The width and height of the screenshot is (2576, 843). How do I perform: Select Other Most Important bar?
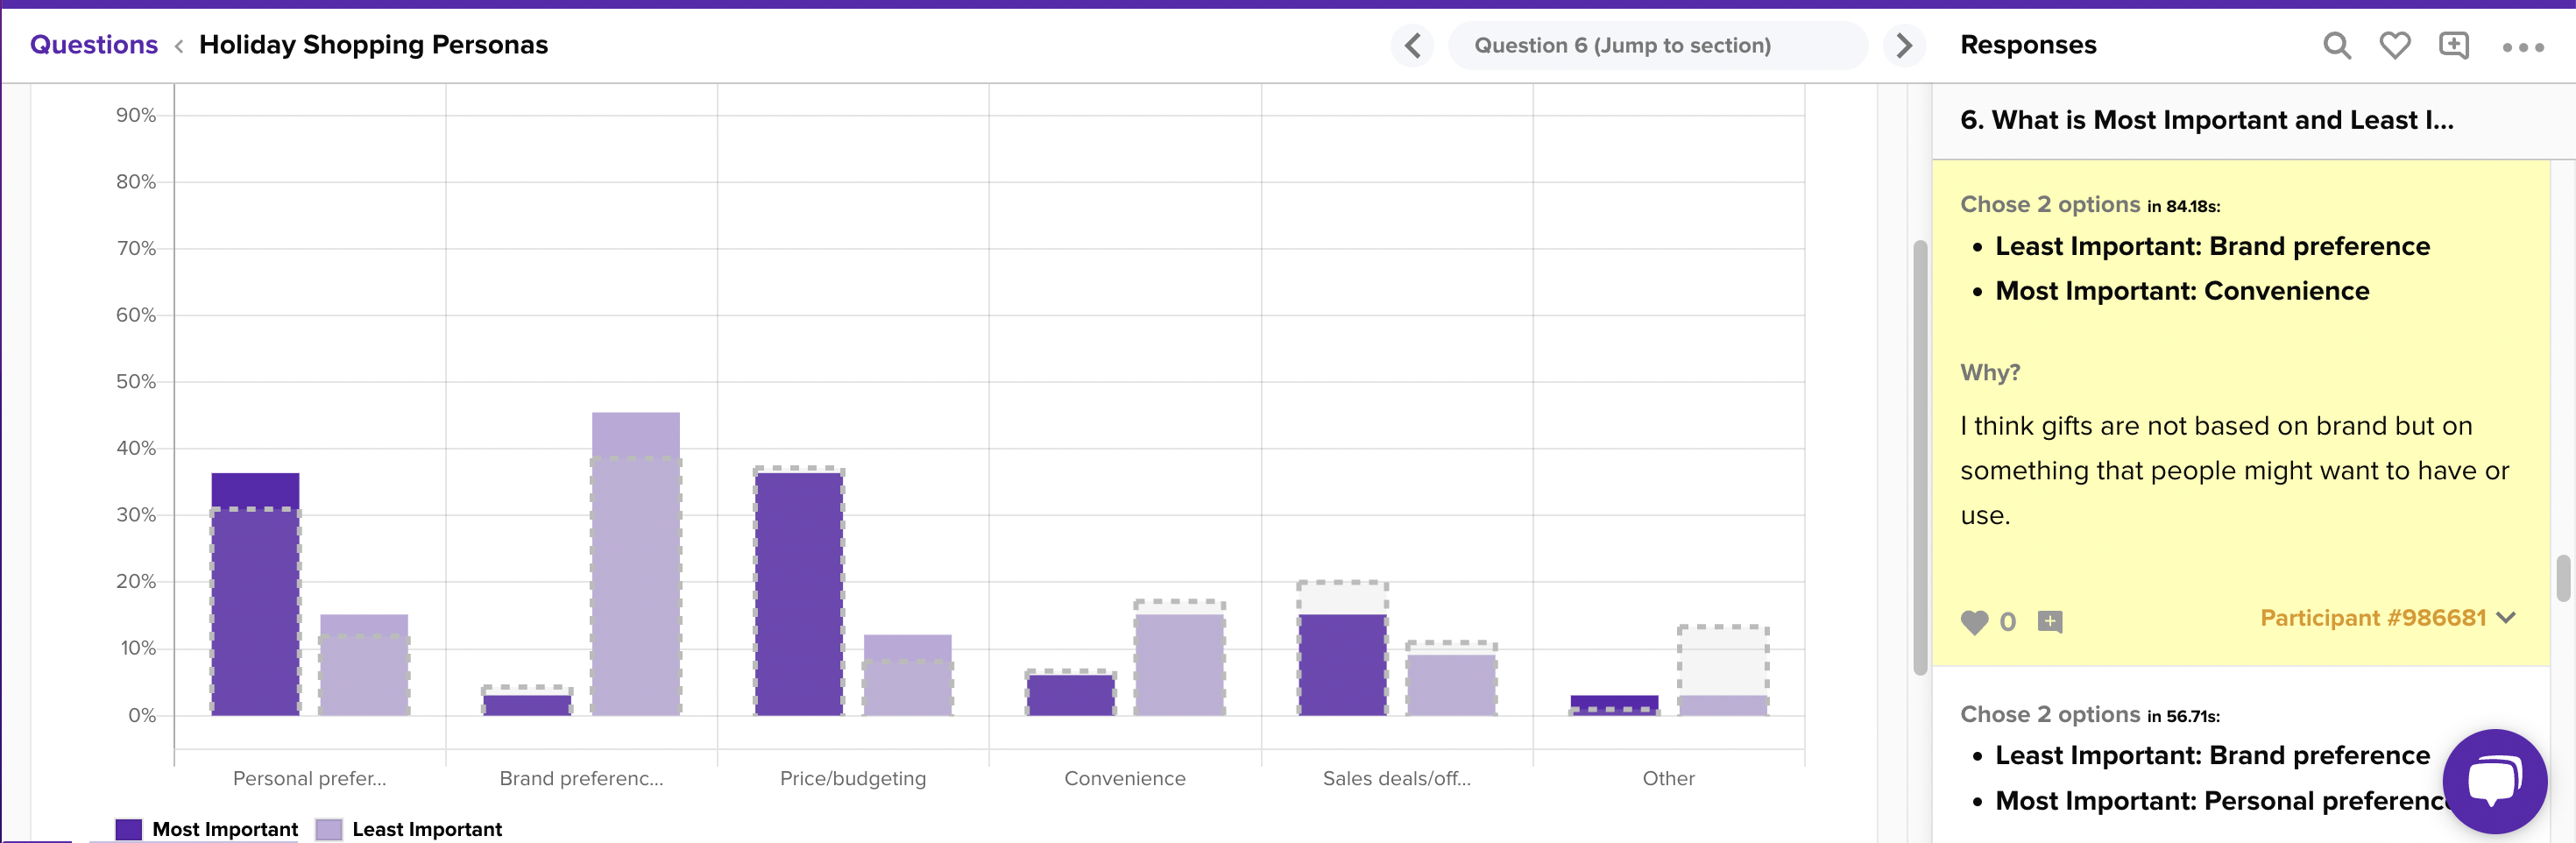coord(1614,705)
